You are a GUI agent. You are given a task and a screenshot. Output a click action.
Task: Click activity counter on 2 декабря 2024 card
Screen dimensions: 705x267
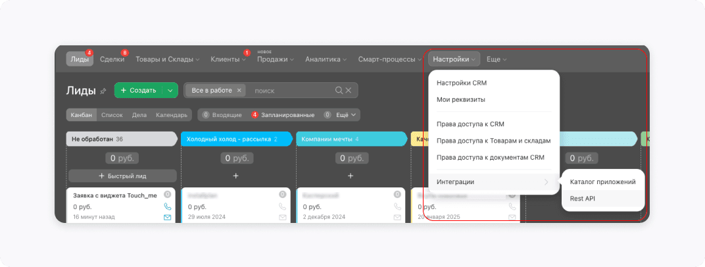397,195
